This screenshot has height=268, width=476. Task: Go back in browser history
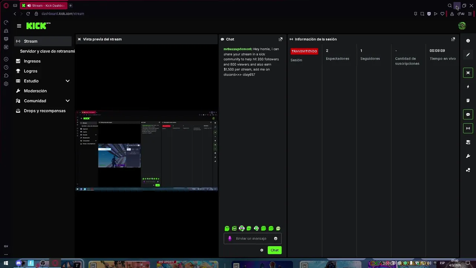pos(15,14)
